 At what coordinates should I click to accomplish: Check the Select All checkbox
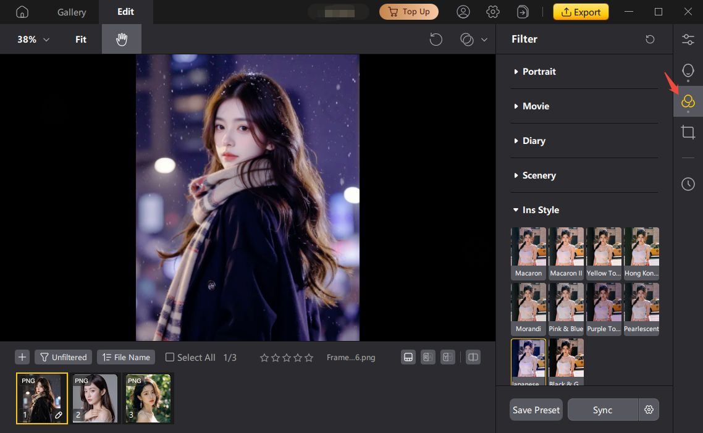pos(169,357)
